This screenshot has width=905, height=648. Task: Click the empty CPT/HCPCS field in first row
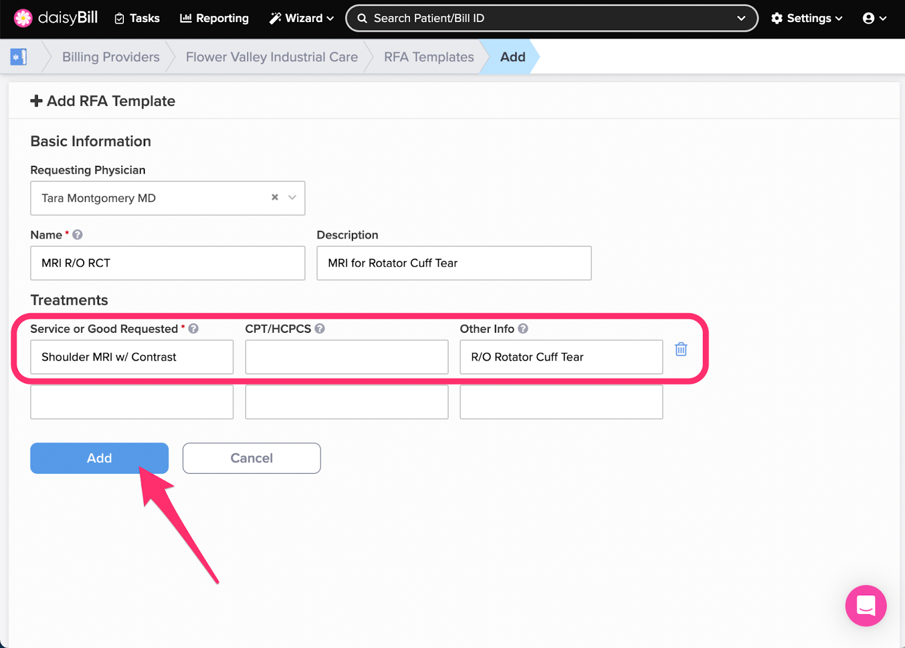pyautogui.click(x=347, y=357)
